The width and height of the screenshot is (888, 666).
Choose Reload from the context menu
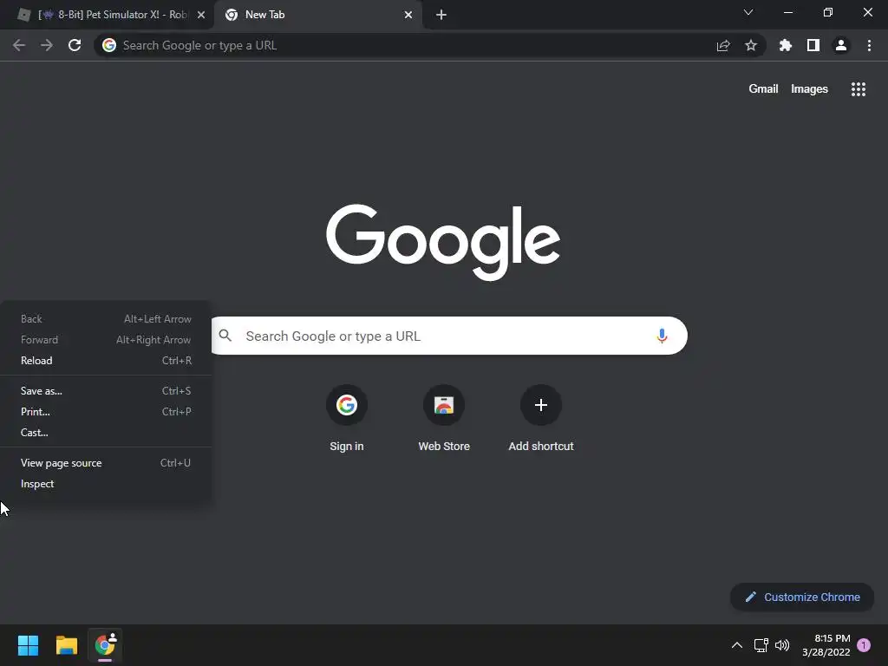106,360
